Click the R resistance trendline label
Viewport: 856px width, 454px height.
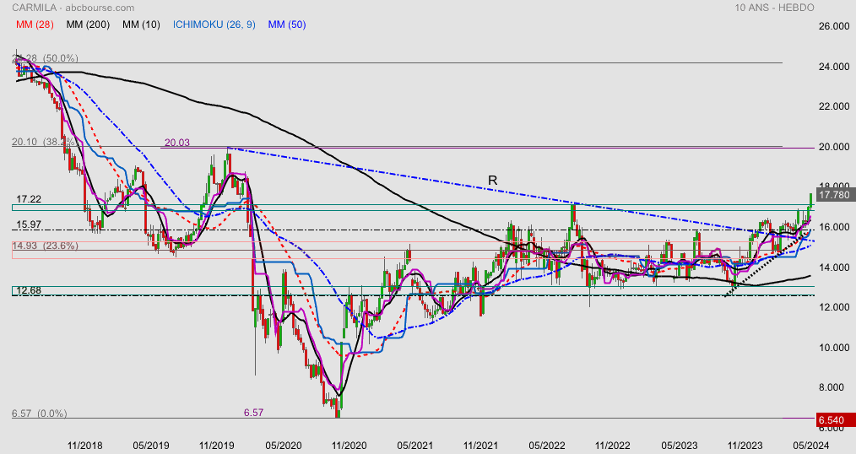492,180
